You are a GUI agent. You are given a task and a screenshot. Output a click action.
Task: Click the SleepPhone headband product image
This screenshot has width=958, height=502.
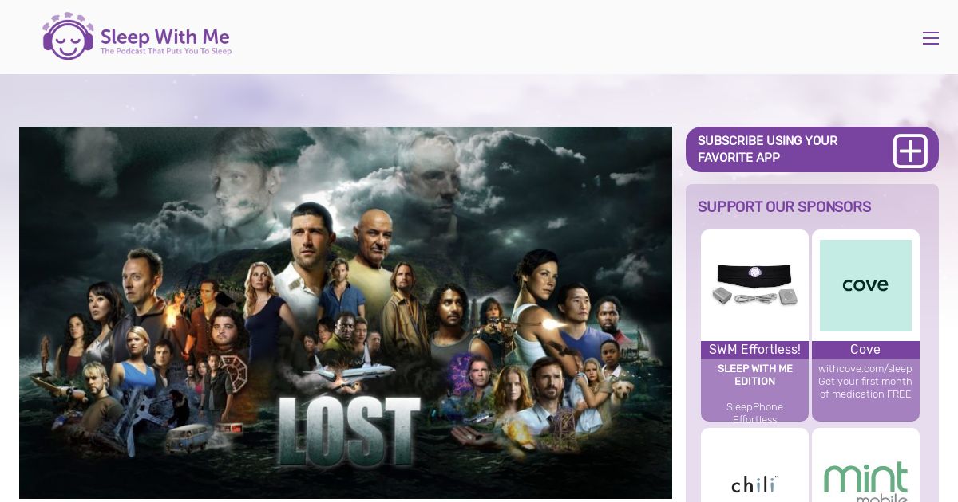pos(754,285)
